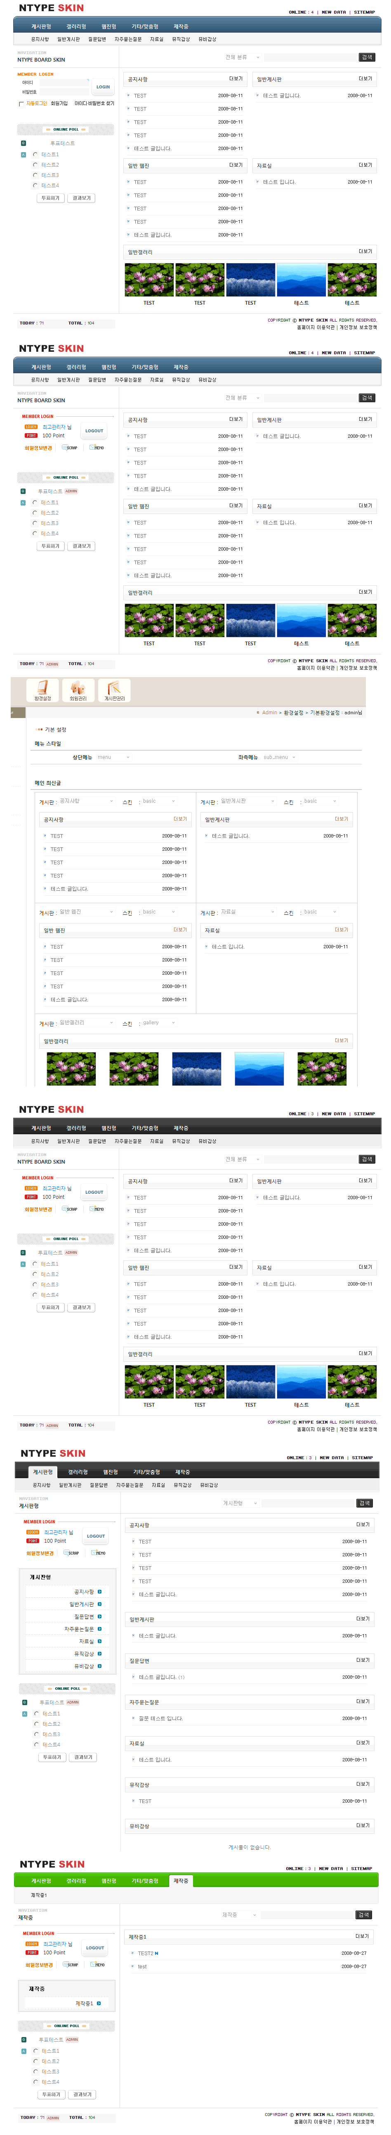Image resolution: width=391 pixels, height=2135 pixels.
Task: Open the 회원가입 link
Action: (x=59, y=104)
